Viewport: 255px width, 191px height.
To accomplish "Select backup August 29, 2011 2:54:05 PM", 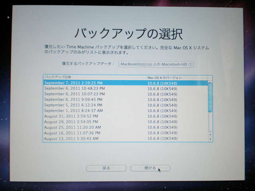I will coord(126,122).
